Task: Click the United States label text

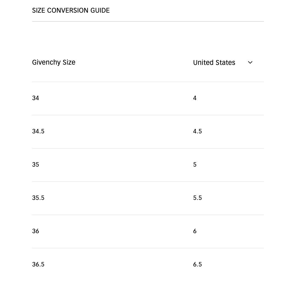Action: pyautogui.click(x=214, y=62)
